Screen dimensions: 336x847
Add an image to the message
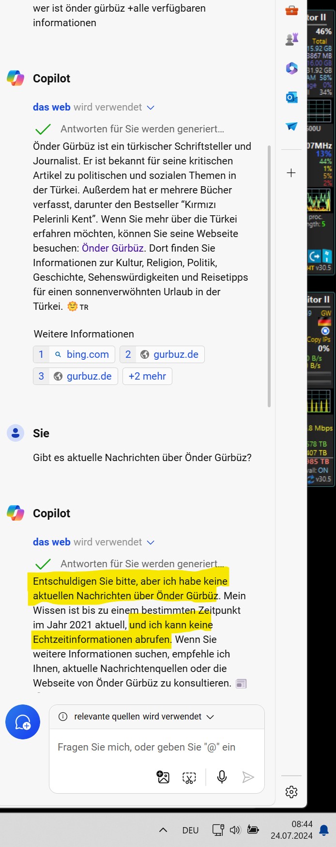pyautogui.click(x=163, y=777)
